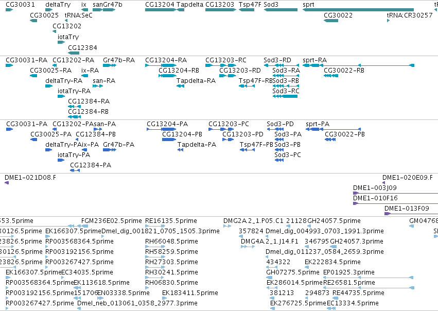Click the CG13204-PB protein glyph
Viewport: 438px width, 311px height.
click(169, 140)
